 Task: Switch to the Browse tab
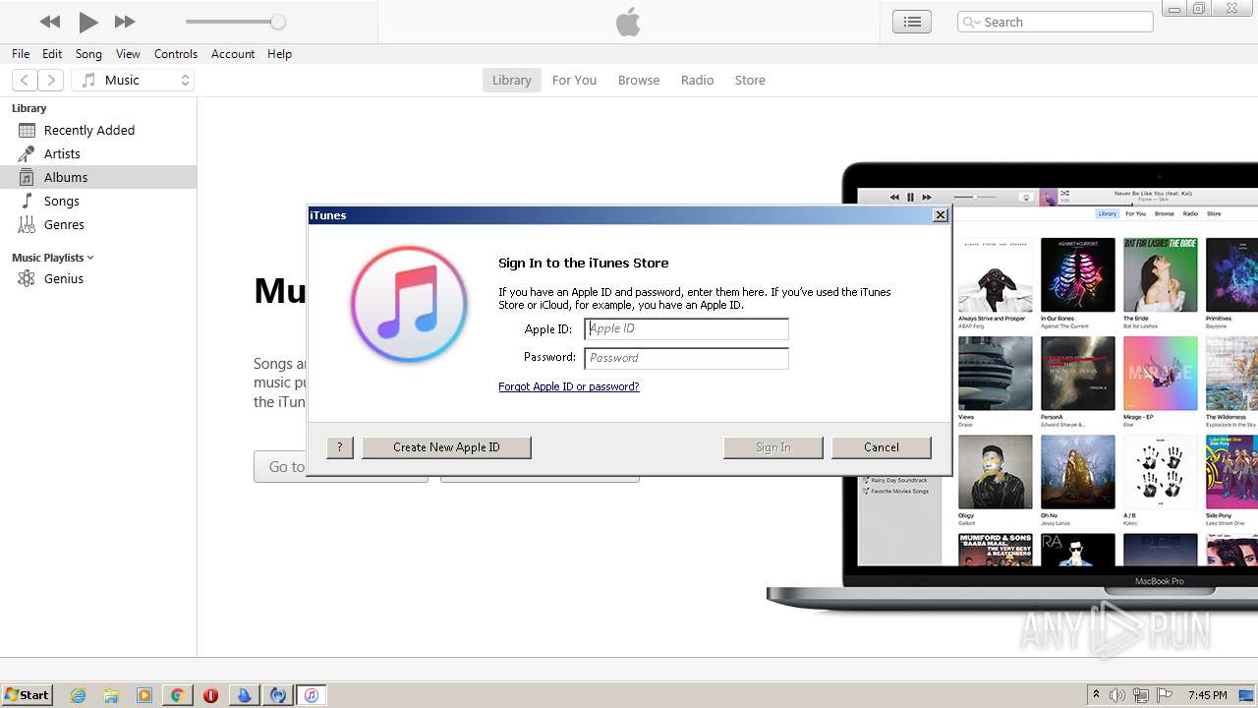[x=639, y=81]
